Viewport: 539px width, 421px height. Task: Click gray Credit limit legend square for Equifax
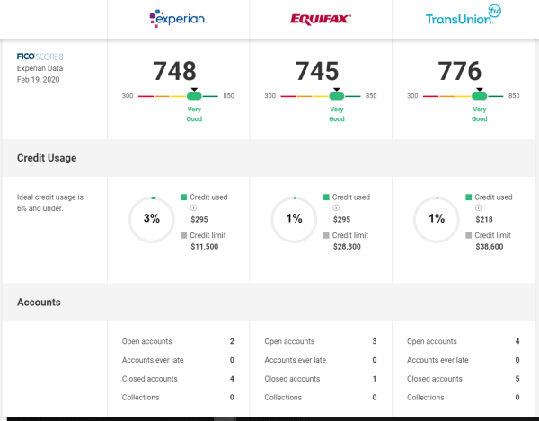pyautogui.click(x=326, y=235)
